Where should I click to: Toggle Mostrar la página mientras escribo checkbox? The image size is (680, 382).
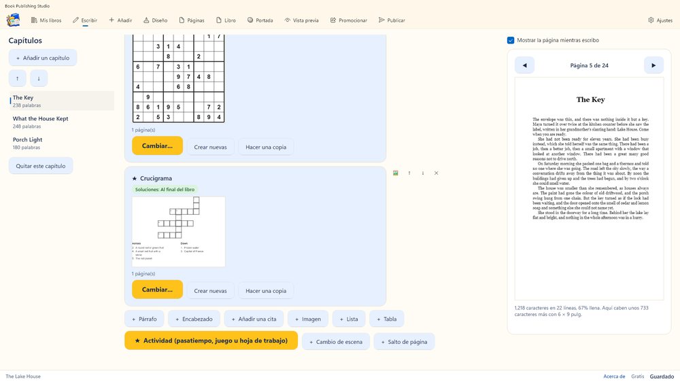point(511,40)
